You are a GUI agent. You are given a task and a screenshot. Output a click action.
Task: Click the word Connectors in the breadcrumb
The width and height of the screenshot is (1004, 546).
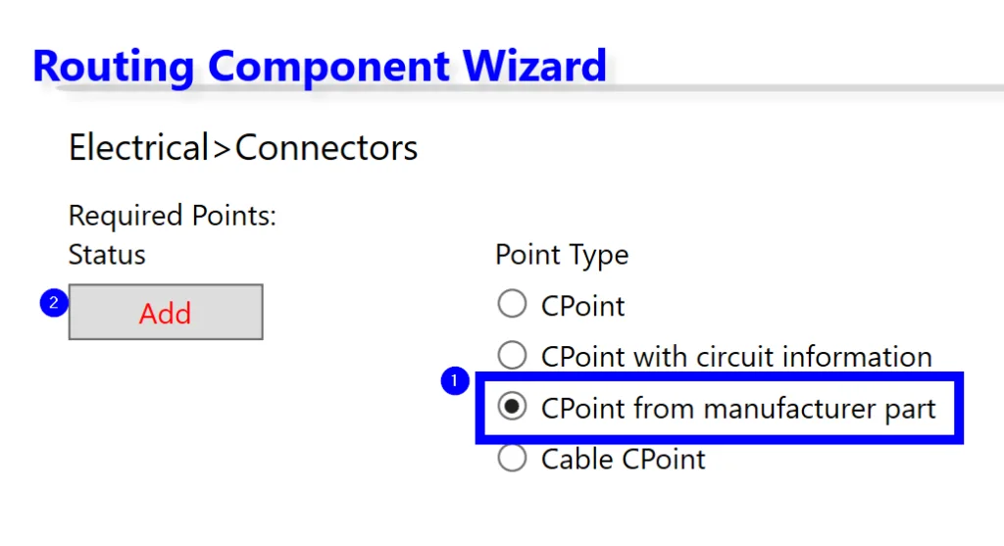(x=326, y=148)
